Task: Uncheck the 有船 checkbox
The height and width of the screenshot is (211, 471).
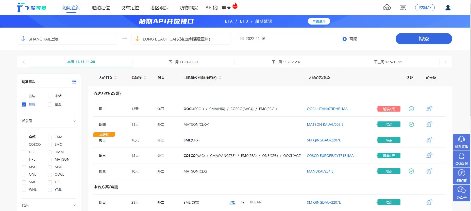Action: coord(24,104)
